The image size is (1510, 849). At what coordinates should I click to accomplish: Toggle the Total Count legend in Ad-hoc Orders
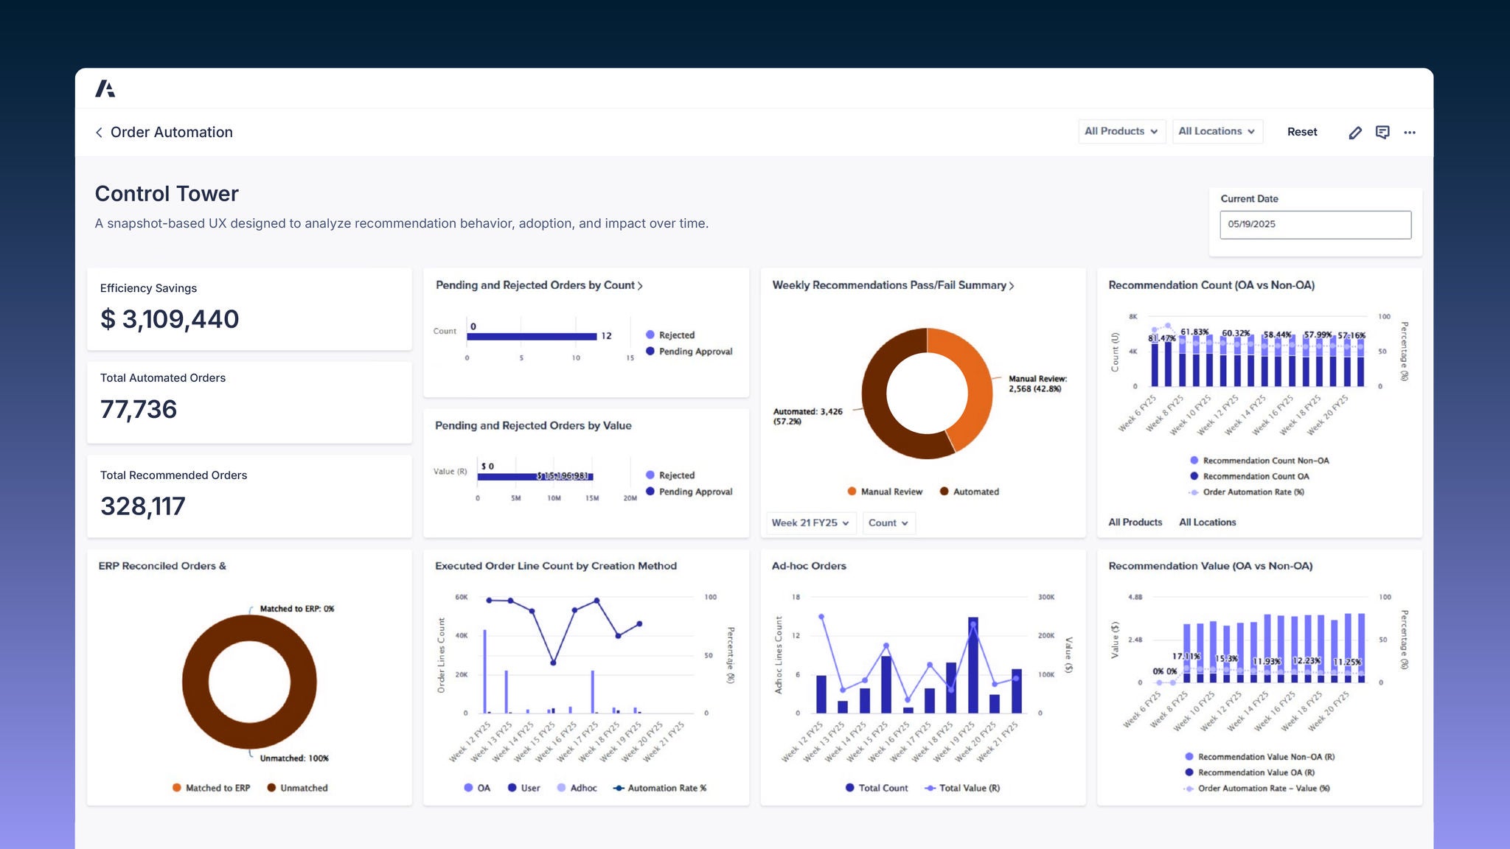877,788
